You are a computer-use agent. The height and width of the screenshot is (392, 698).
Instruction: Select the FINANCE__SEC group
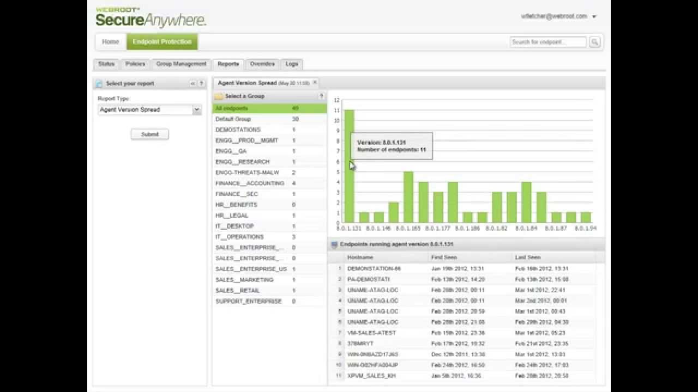270,194
